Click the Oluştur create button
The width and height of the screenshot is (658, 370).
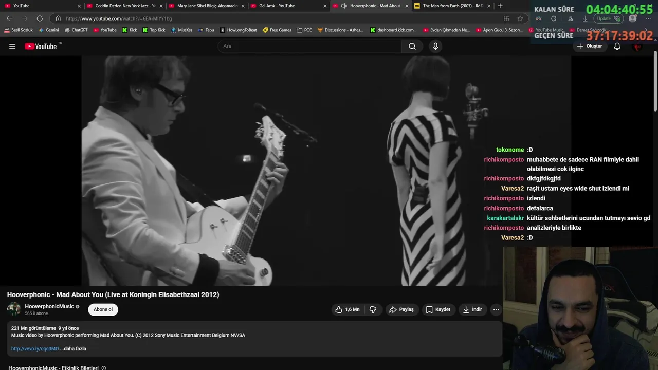(589, 46)
